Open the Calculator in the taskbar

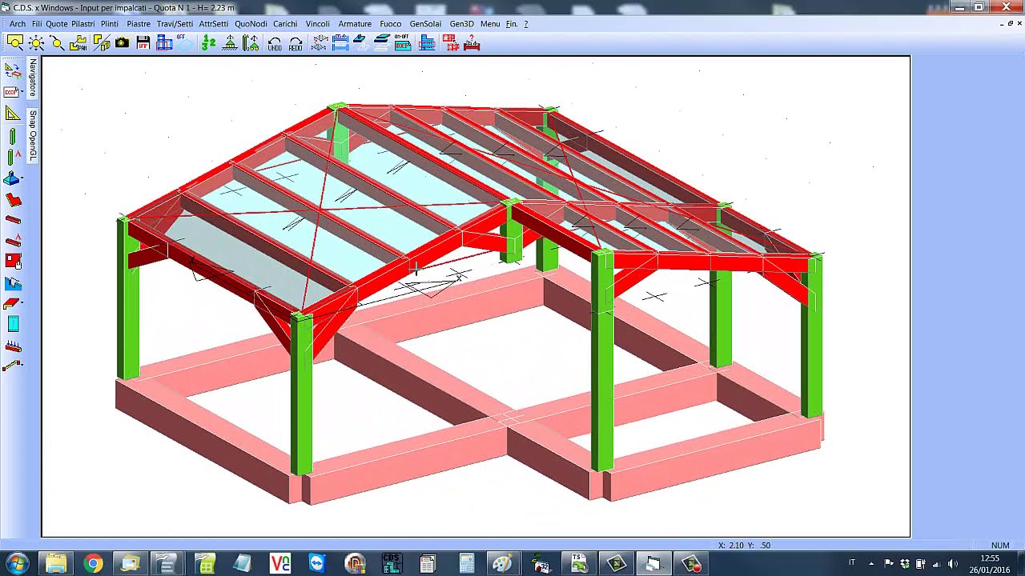[x=466, y=564]
